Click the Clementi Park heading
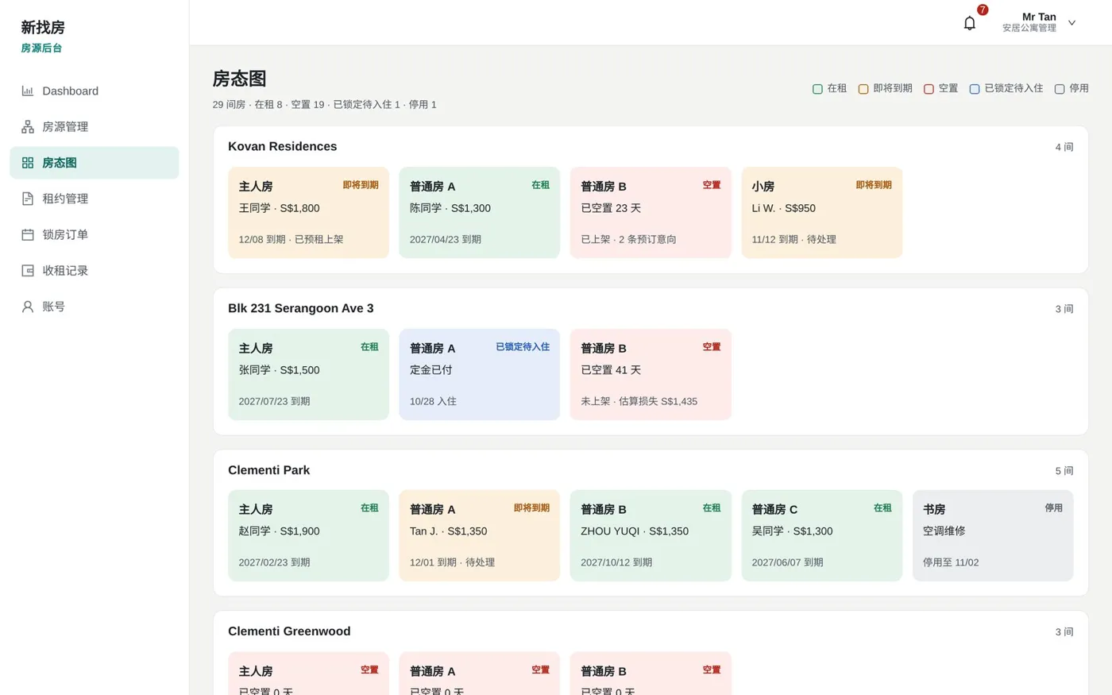This screenshot has width=1112, height=695. click(x=268, y=470)
